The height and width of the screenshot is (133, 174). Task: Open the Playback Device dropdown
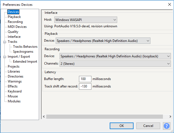point(103,41)
